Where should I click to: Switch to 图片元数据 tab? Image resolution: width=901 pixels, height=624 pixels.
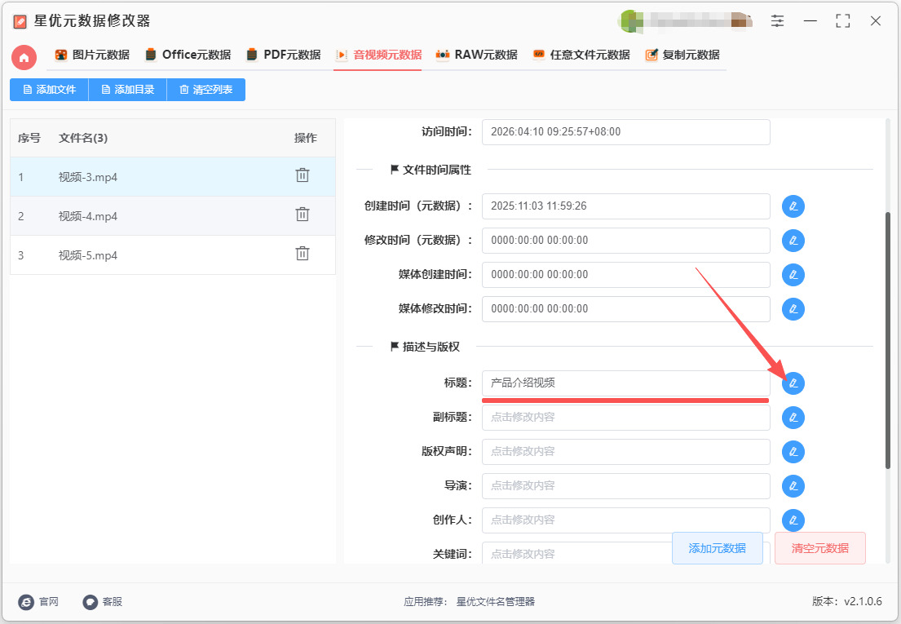[92, 55]
